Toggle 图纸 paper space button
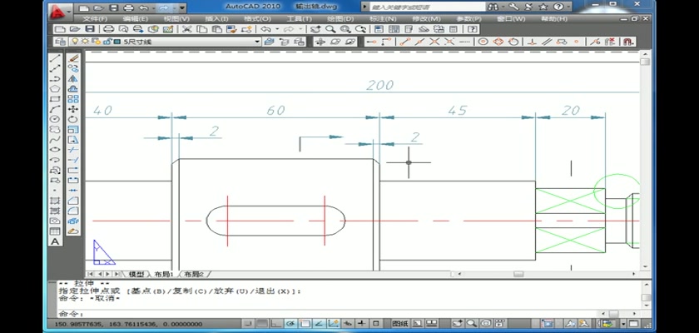Viewport: 699px width, 333px height. 399,324
